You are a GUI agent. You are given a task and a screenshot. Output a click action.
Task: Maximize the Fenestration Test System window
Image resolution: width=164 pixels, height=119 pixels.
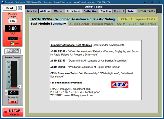click(152, 2)
